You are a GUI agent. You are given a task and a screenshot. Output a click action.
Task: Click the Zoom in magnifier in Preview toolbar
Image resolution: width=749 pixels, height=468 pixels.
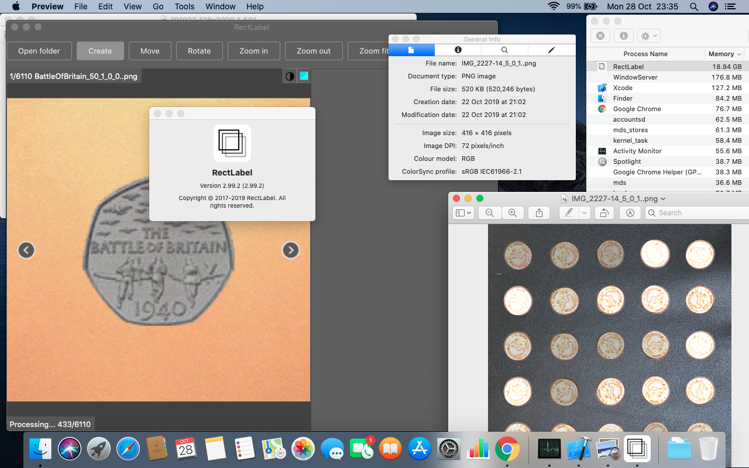(x=513, y=212)
